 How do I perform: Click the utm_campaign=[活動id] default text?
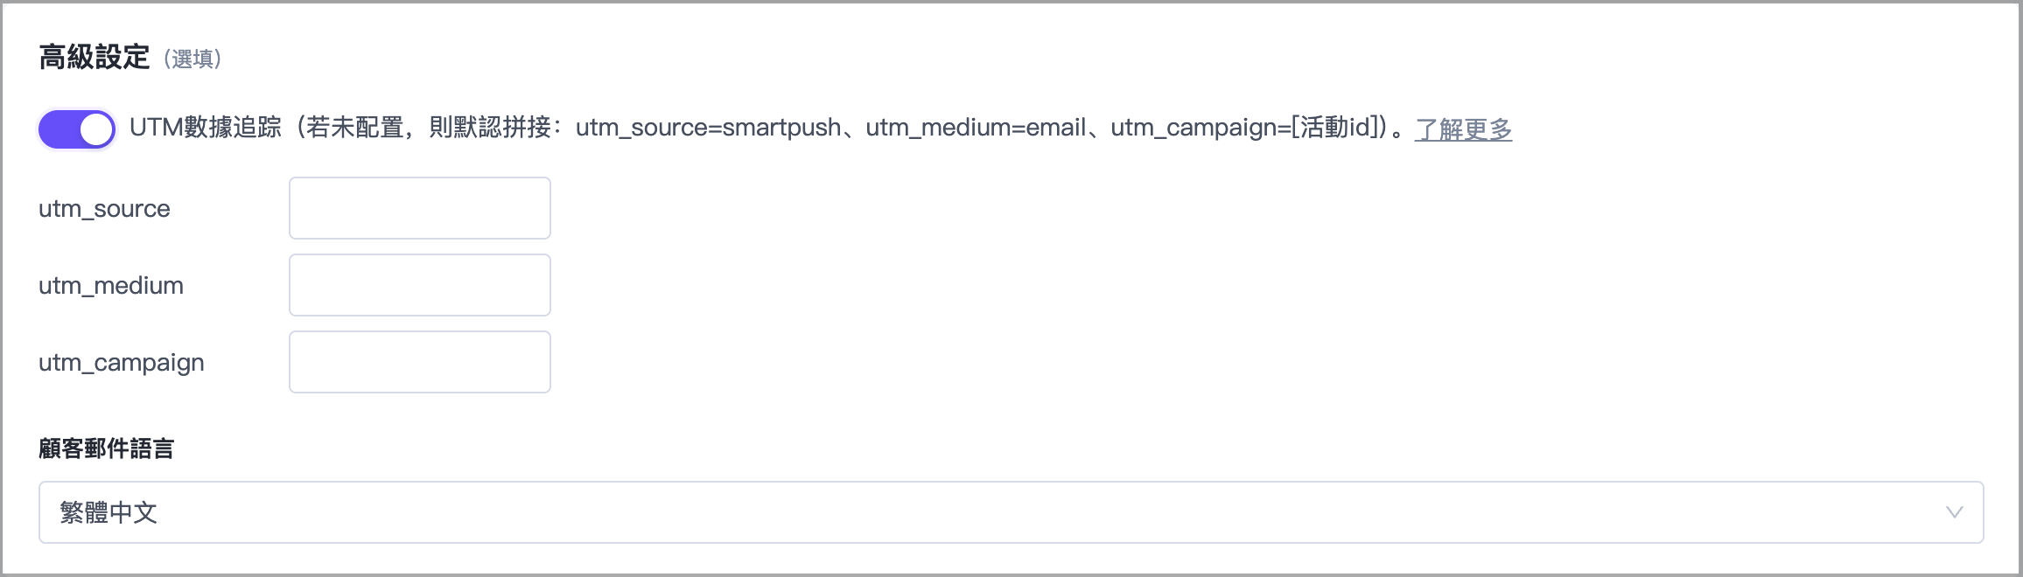pos(1246,128)
